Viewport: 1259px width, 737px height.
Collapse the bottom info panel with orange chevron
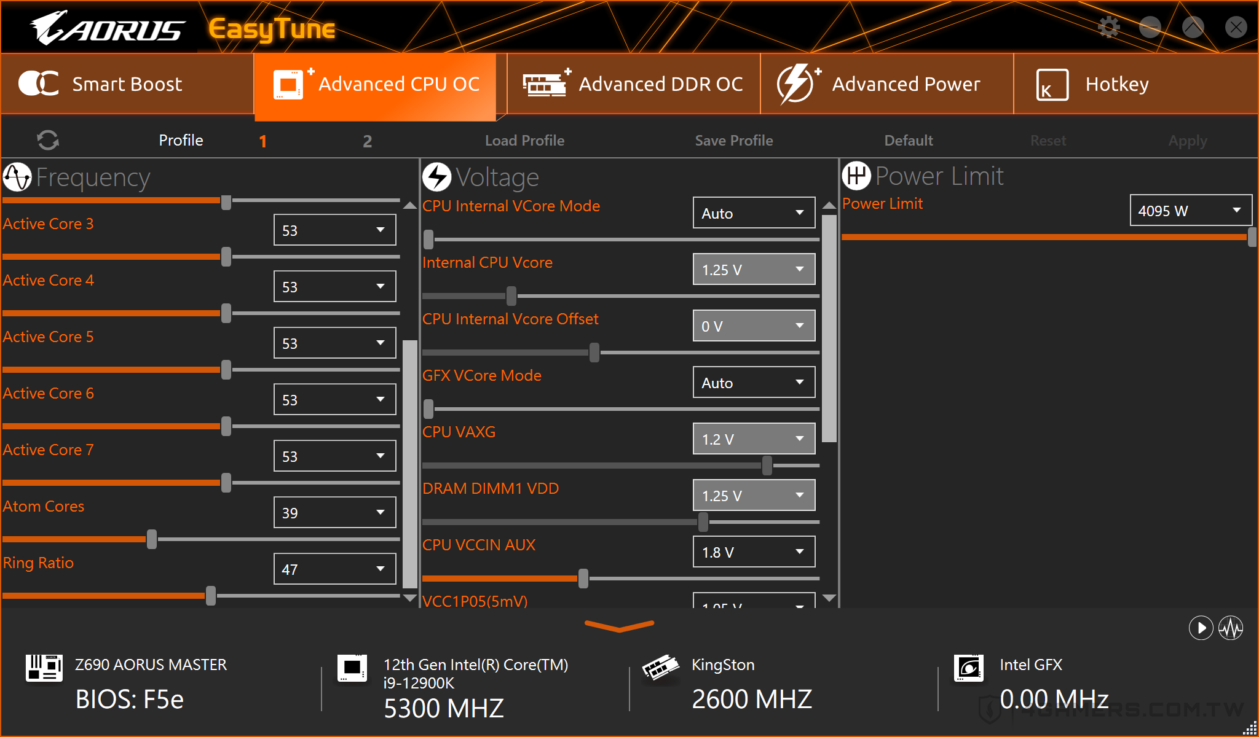point(619,625)
